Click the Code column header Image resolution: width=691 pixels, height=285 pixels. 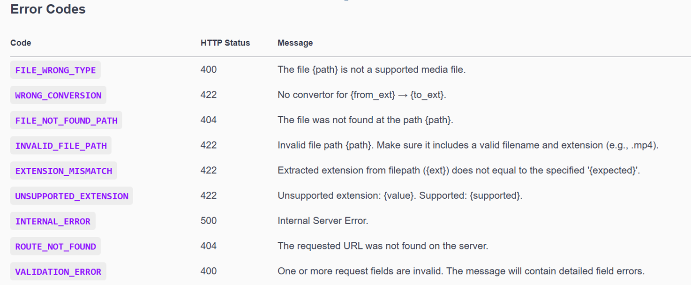pos(21,43)
